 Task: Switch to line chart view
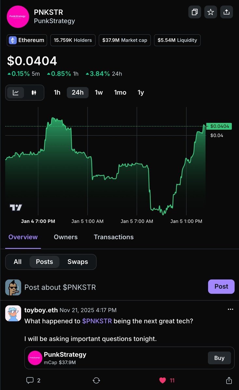click(x=16, y=93)
